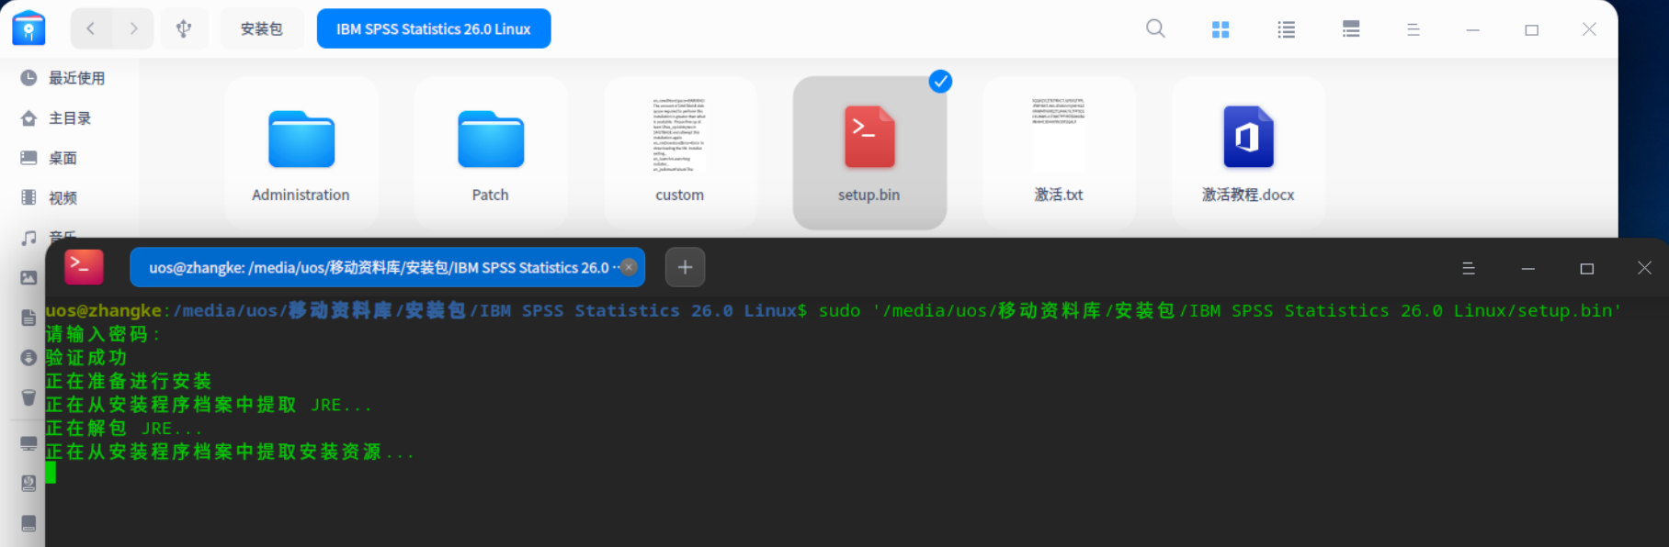Switch to icon grid view
The width and height of the screenshot is (1669, 547).
pos(1221,29)
